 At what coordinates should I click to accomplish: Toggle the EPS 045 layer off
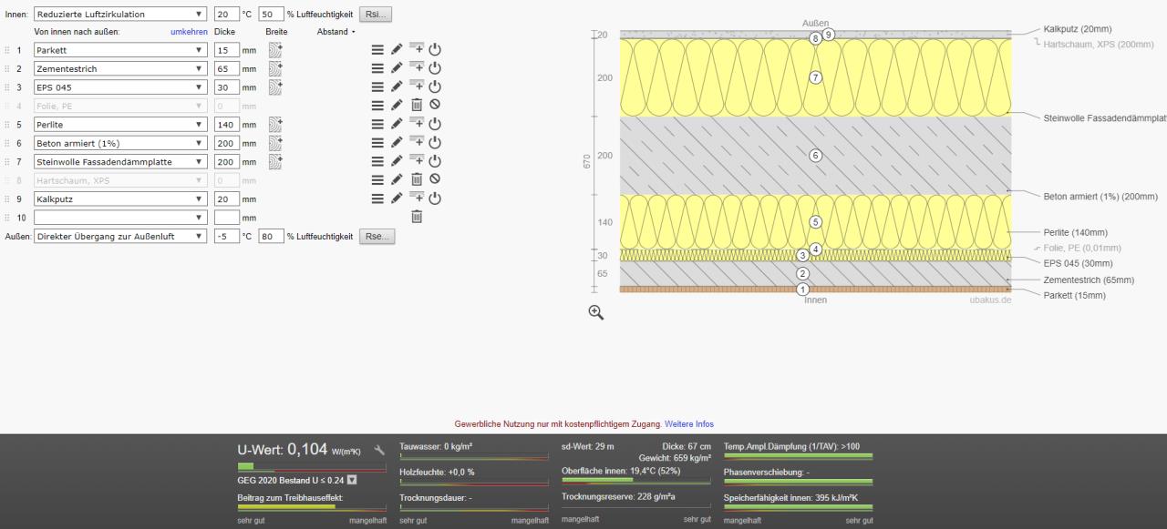(435, 87)
